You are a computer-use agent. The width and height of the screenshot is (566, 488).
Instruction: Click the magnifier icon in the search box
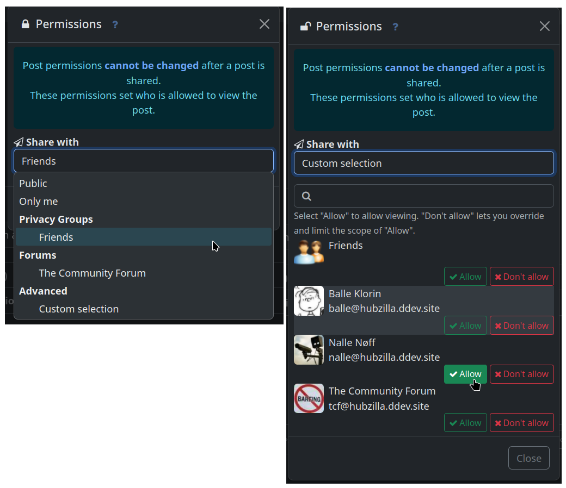[x=306, y=195]
